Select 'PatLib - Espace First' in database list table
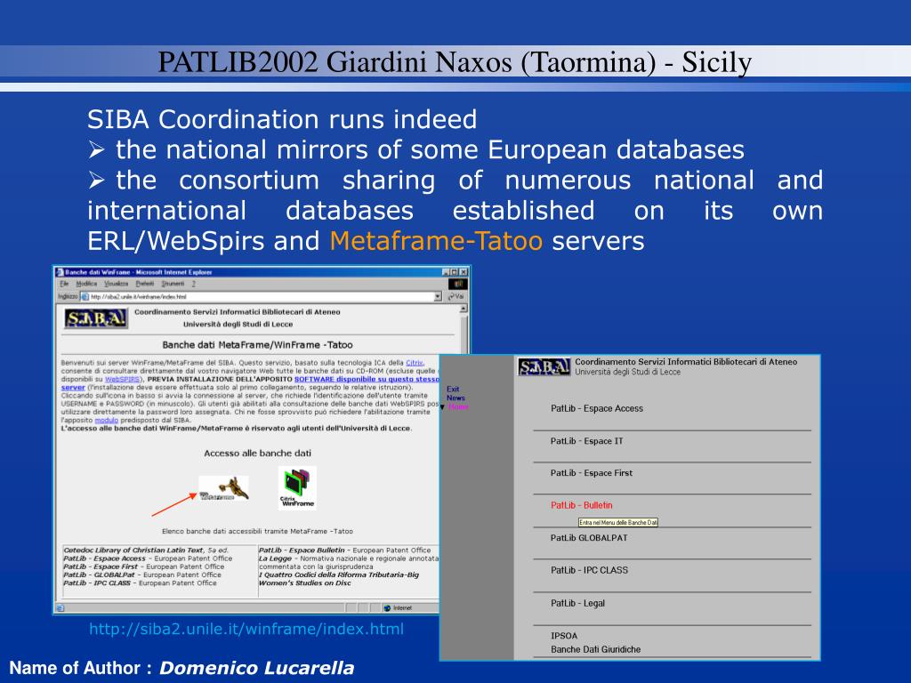Image resolution: width=911 pixels, height=683 pixels. 143,566
